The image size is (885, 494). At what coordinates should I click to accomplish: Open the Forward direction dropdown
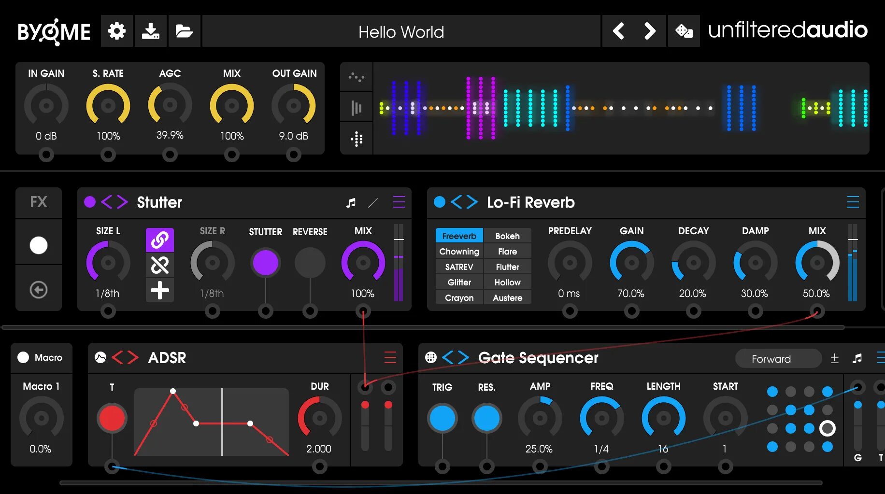tap(778, 358)
